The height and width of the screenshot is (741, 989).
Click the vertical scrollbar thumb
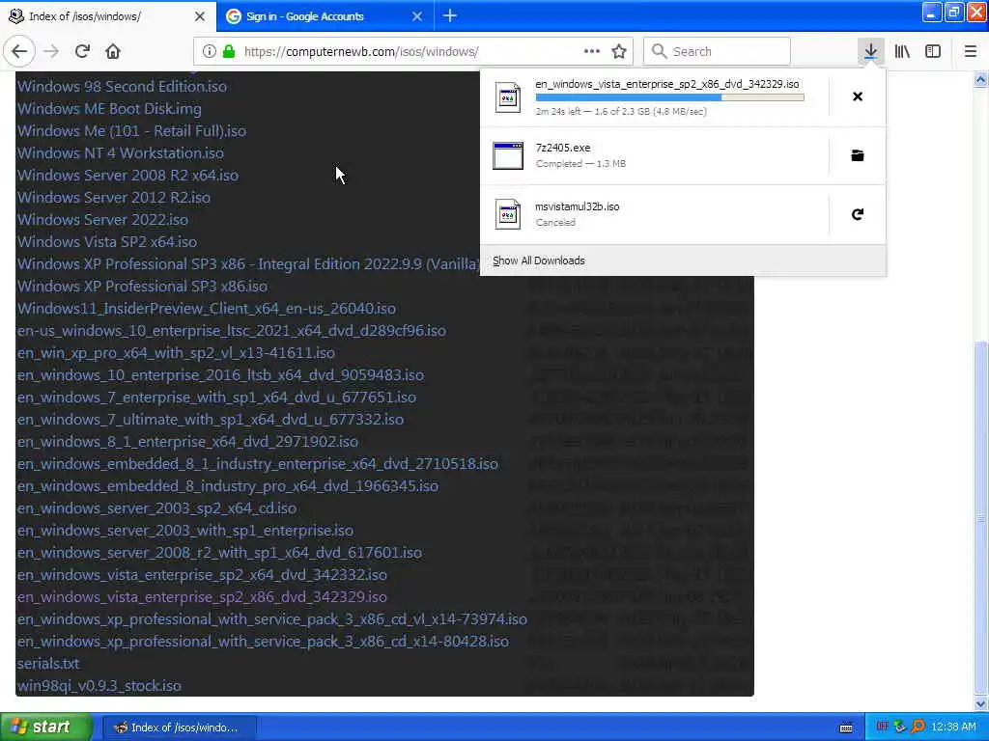coord(980,517)
